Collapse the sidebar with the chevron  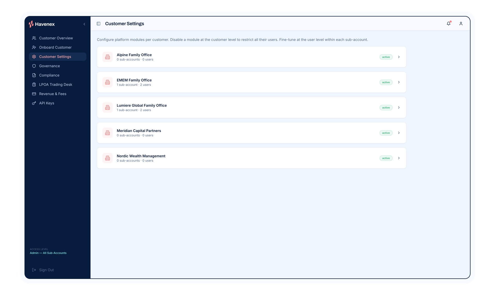84,24
